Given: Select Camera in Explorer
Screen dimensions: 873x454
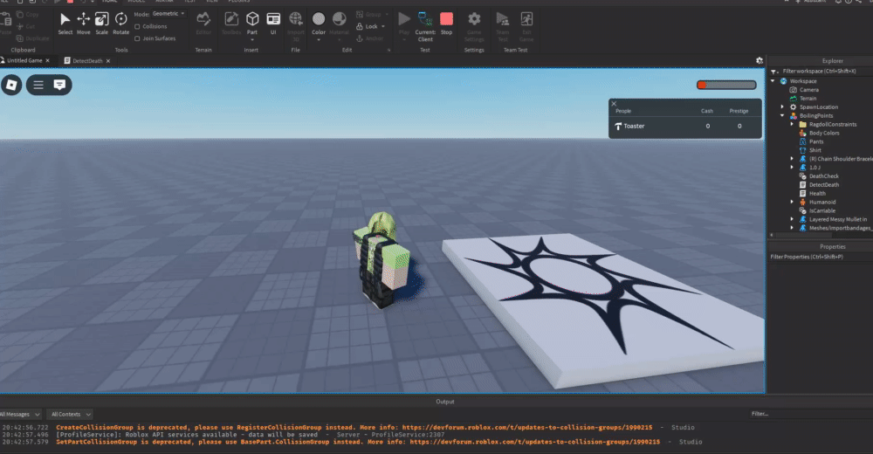Looking at the screenshot, I should (x=804, y=90).
